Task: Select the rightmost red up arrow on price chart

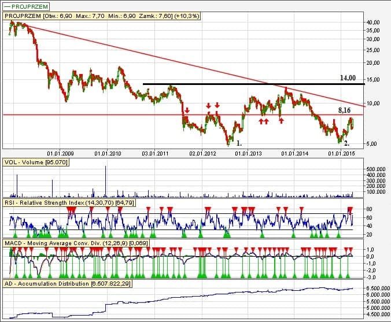Action: (281, 121)
